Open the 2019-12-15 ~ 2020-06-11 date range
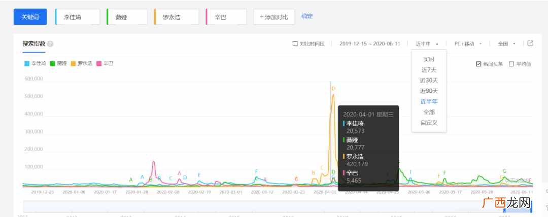 [x=370, y=44]
